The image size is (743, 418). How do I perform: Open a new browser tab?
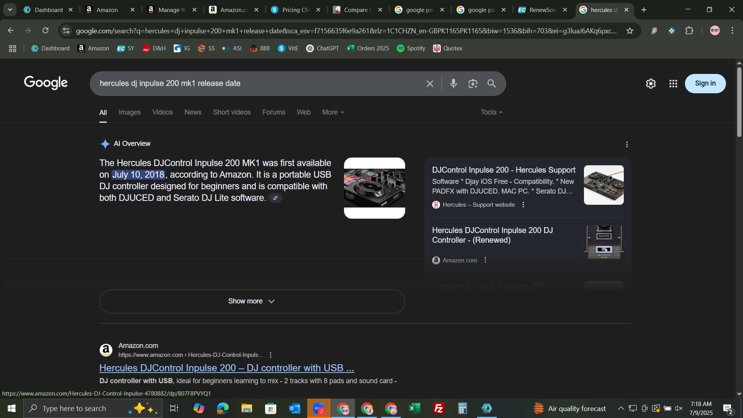(x=644, y=10)
